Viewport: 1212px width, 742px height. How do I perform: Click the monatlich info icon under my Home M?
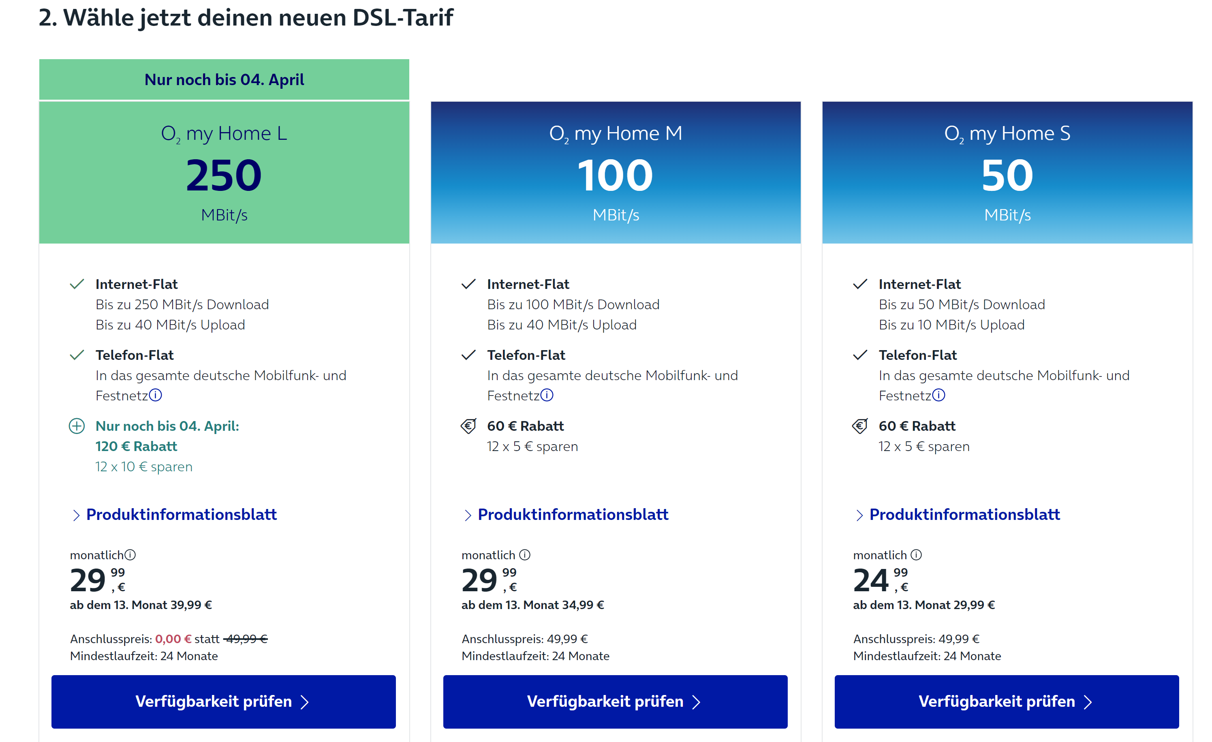pyautogui.click(x=525, y=554)
